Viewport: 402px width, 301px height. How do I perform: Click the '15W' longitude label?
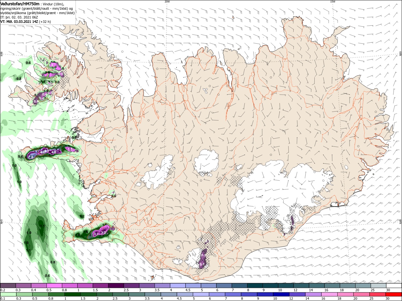tap(333, 2)
